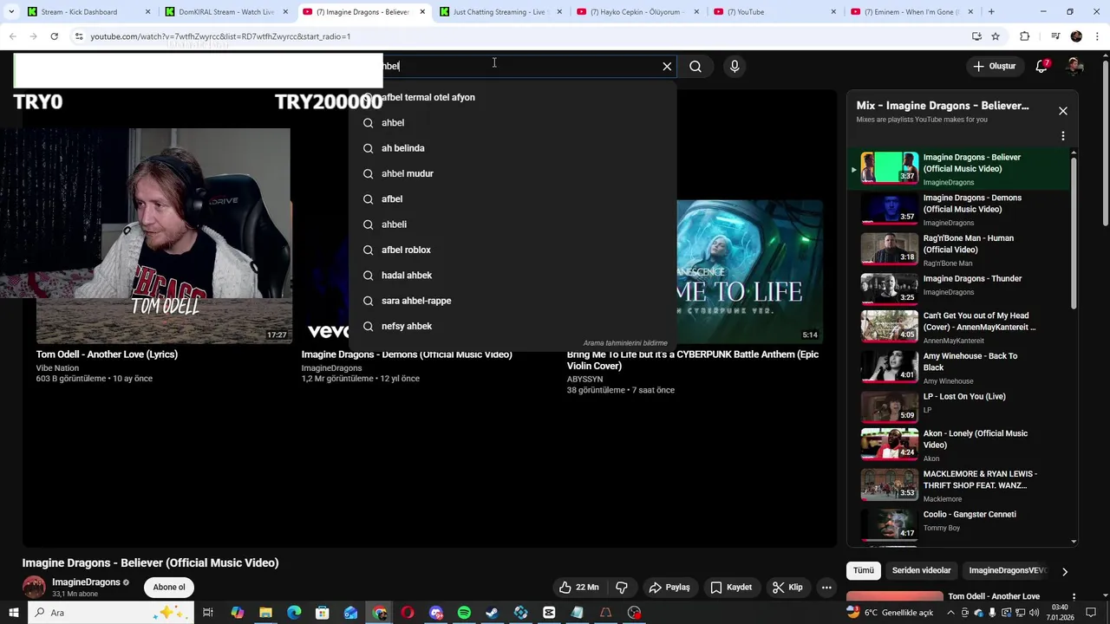Open a new browser tab
Viewport: 1110px width, 624px height.
point(991,12)
